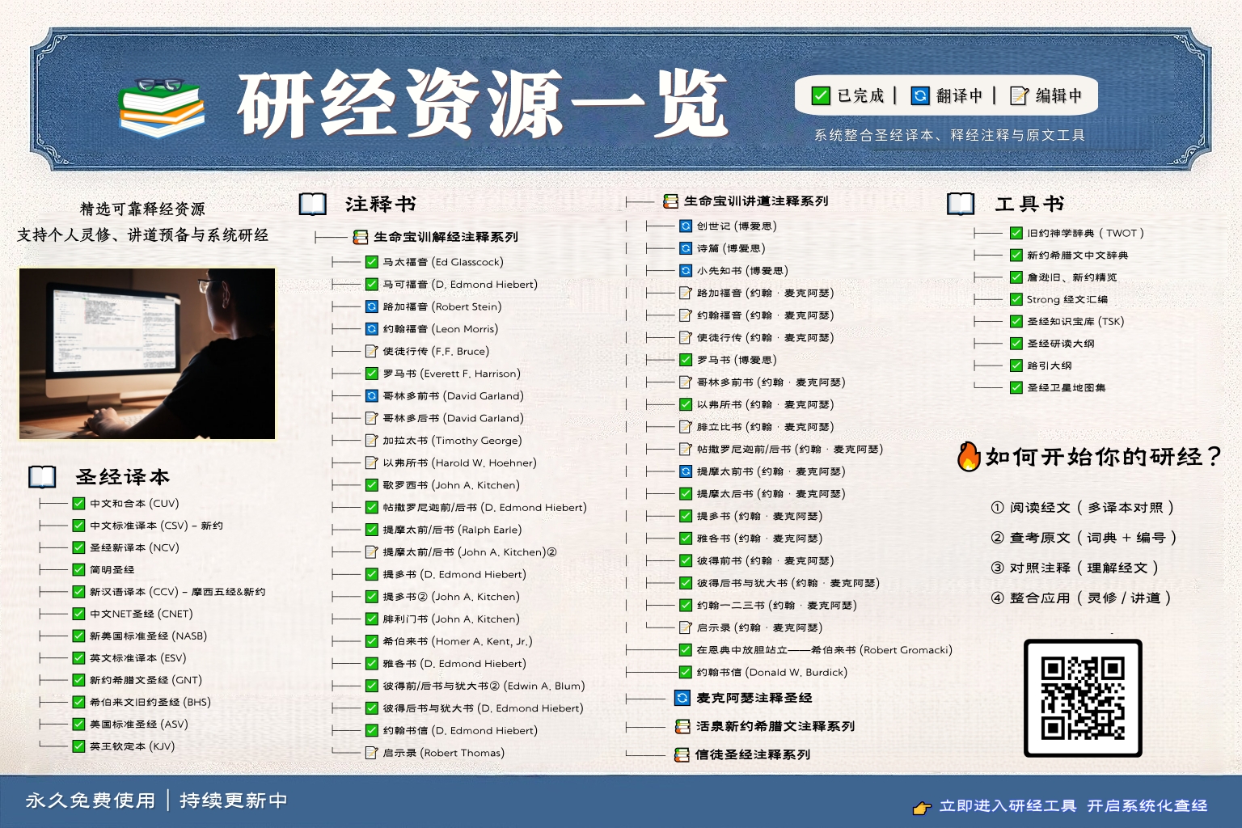Click the book icon beside 注释书
Screen dimensions: 1242x828
pos(312,204)
